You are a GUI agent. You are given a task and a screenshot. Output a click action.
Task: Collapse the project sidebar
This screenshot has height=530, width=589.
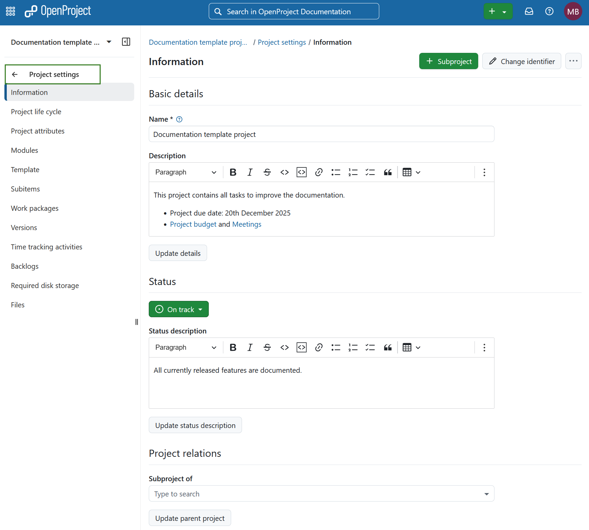[x=126, y=42]
